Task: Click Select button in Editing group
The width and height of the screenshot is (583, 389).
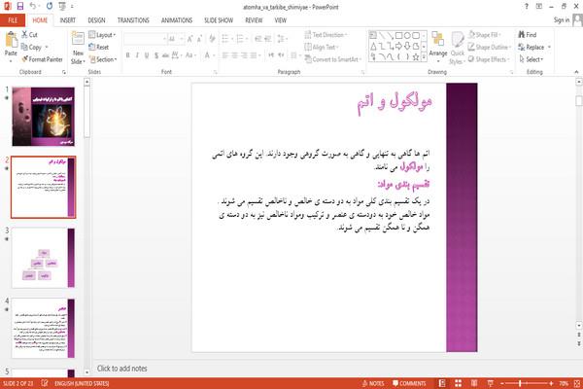Action: [531, 59]
